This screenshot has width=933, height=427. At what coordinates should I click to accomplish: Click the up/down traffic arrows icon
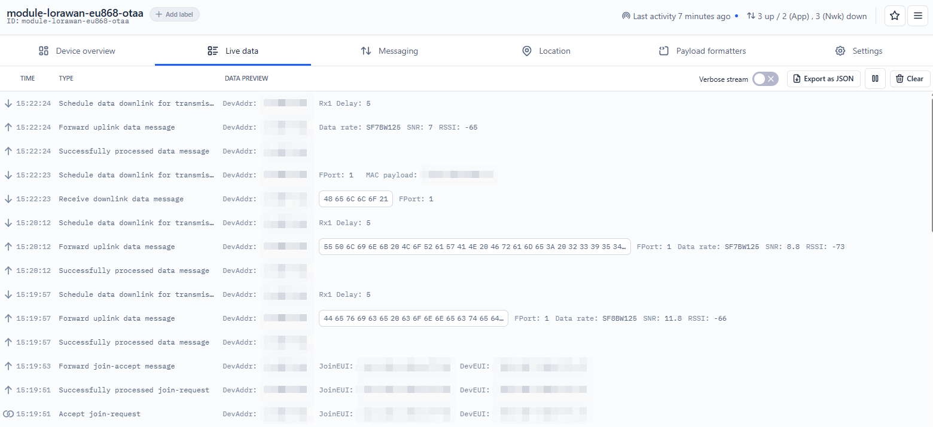(x=751, y=17)
